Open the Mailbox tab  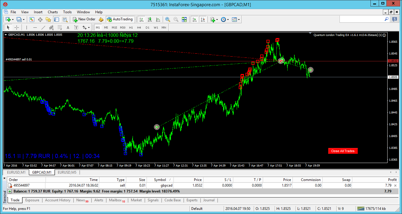tap(117, 200)
